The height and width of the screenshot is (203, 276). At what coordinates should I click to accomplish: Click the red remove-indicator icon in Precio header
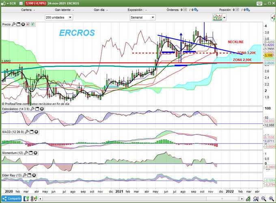28,24
